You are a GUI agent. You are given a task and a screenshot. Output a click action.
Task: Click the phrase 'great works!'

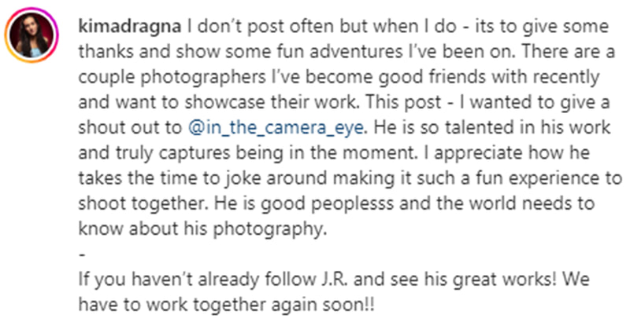[506, 279]
